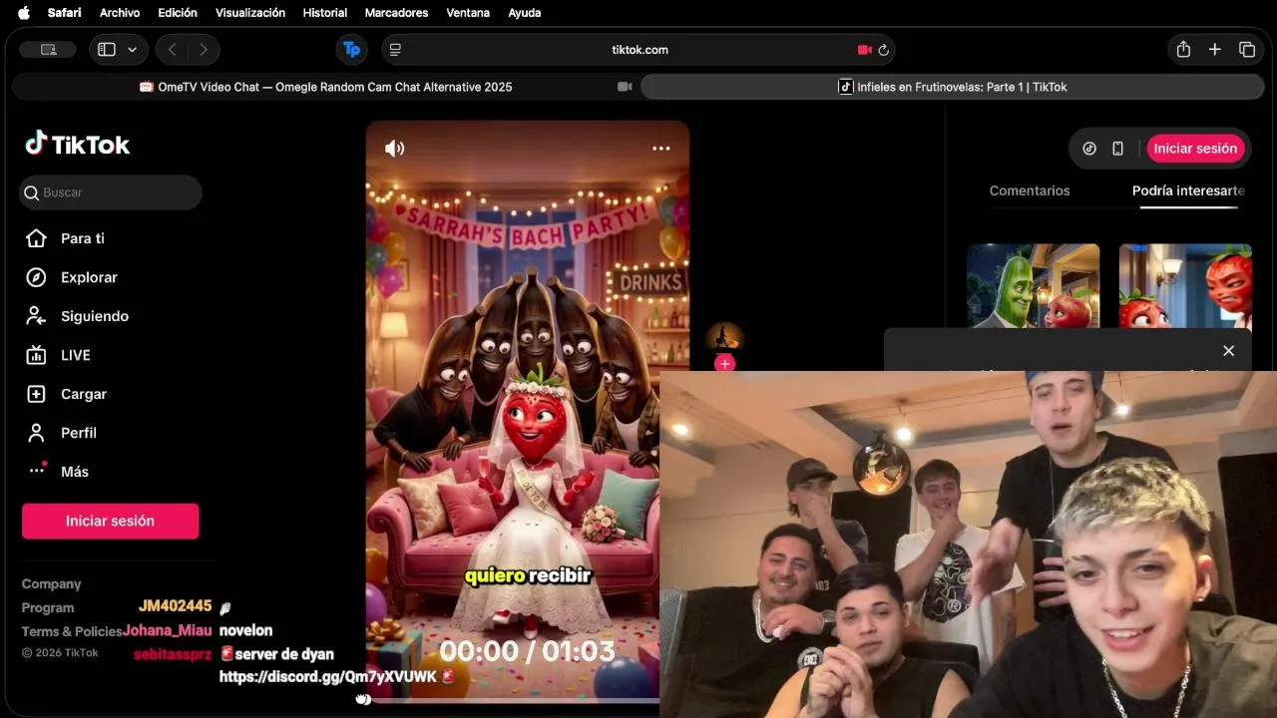1277x718 pixels.
Task: Open the page reader menu icon
Action: pyautogui.click(x=395, y=50)
